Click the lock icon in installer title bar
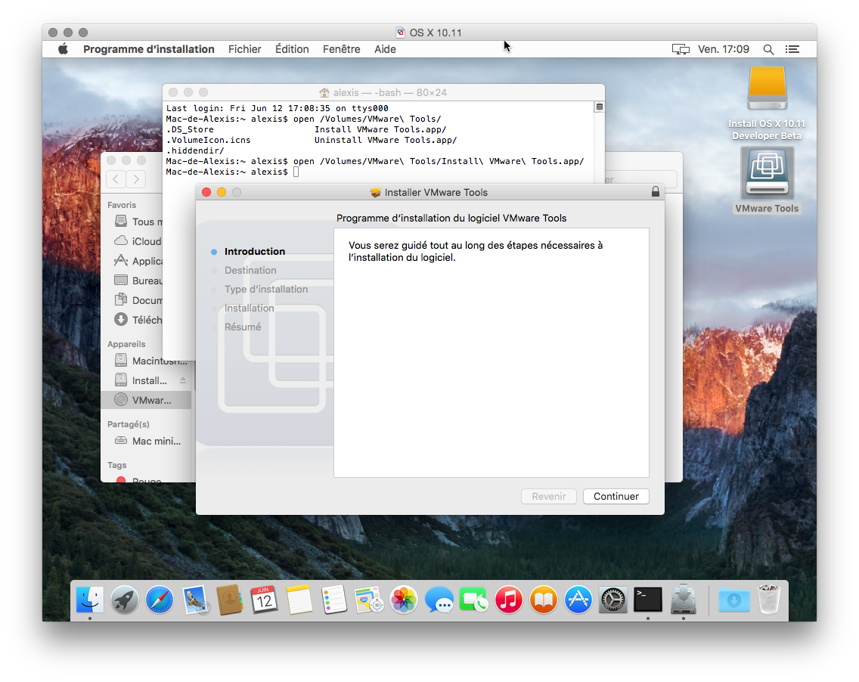Viewport: 859px width, 682px height. 655,192
